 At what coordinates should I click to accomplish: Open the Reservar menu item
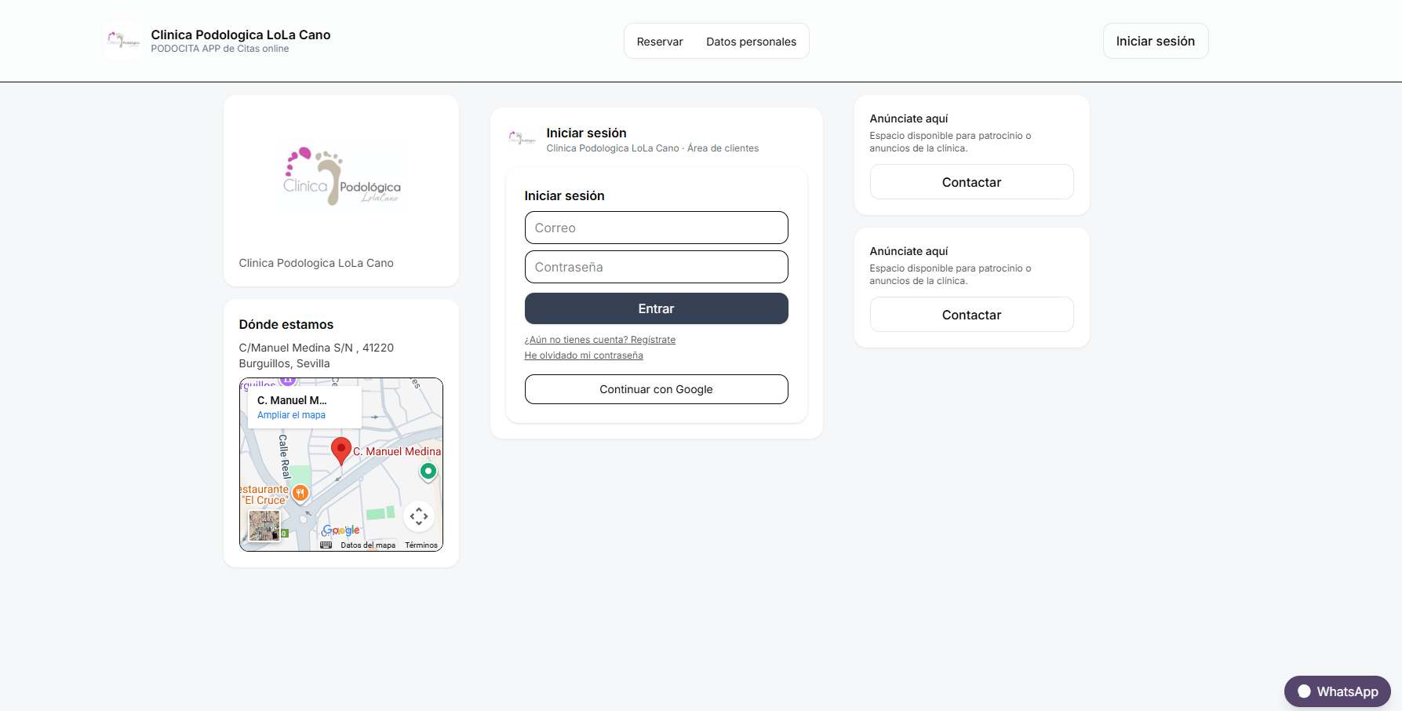click(660, 41)
